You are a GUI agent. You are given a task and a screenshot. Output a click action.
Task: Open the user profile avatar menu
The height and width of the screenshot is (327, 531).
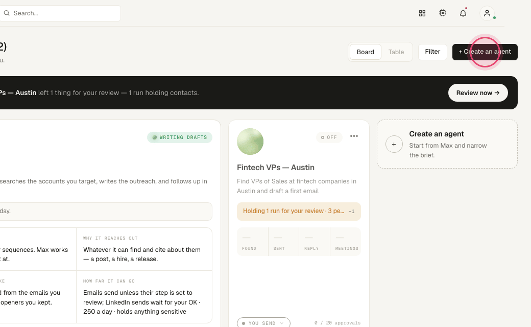[x=487, y=13]
